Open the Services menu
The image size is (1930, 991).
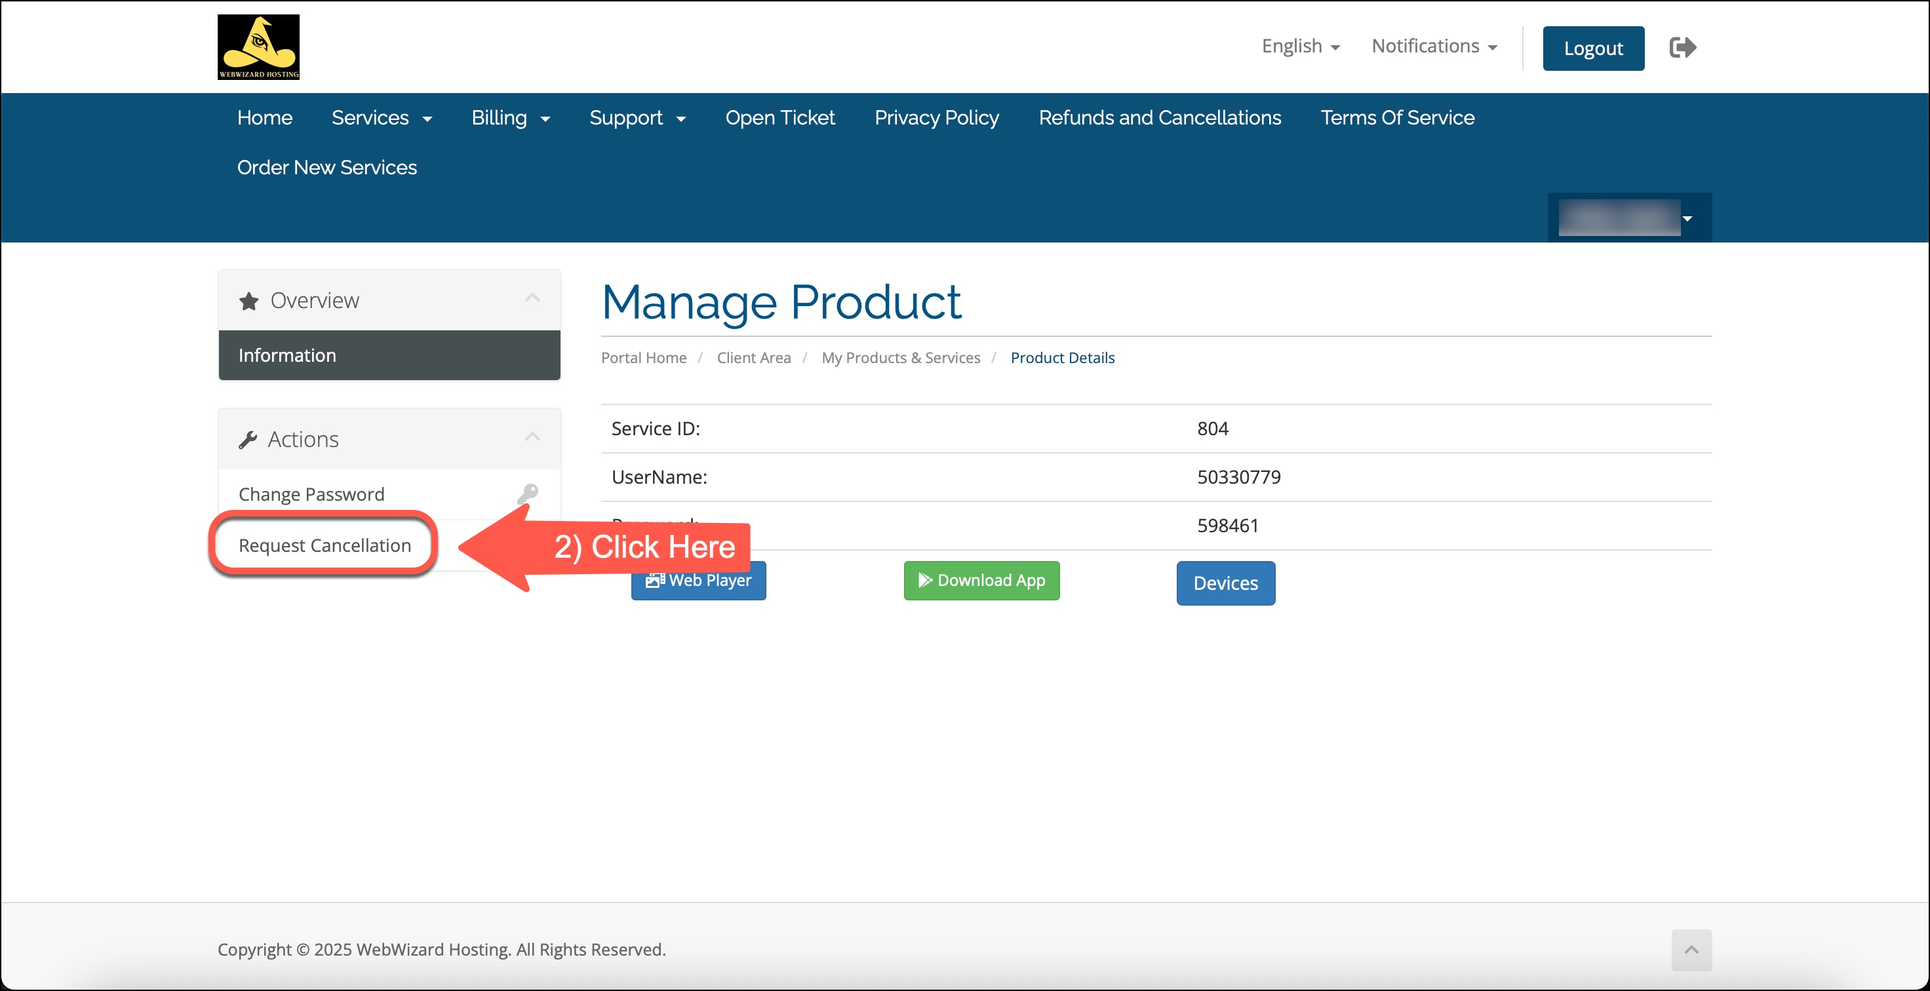(x=382, y=117)
